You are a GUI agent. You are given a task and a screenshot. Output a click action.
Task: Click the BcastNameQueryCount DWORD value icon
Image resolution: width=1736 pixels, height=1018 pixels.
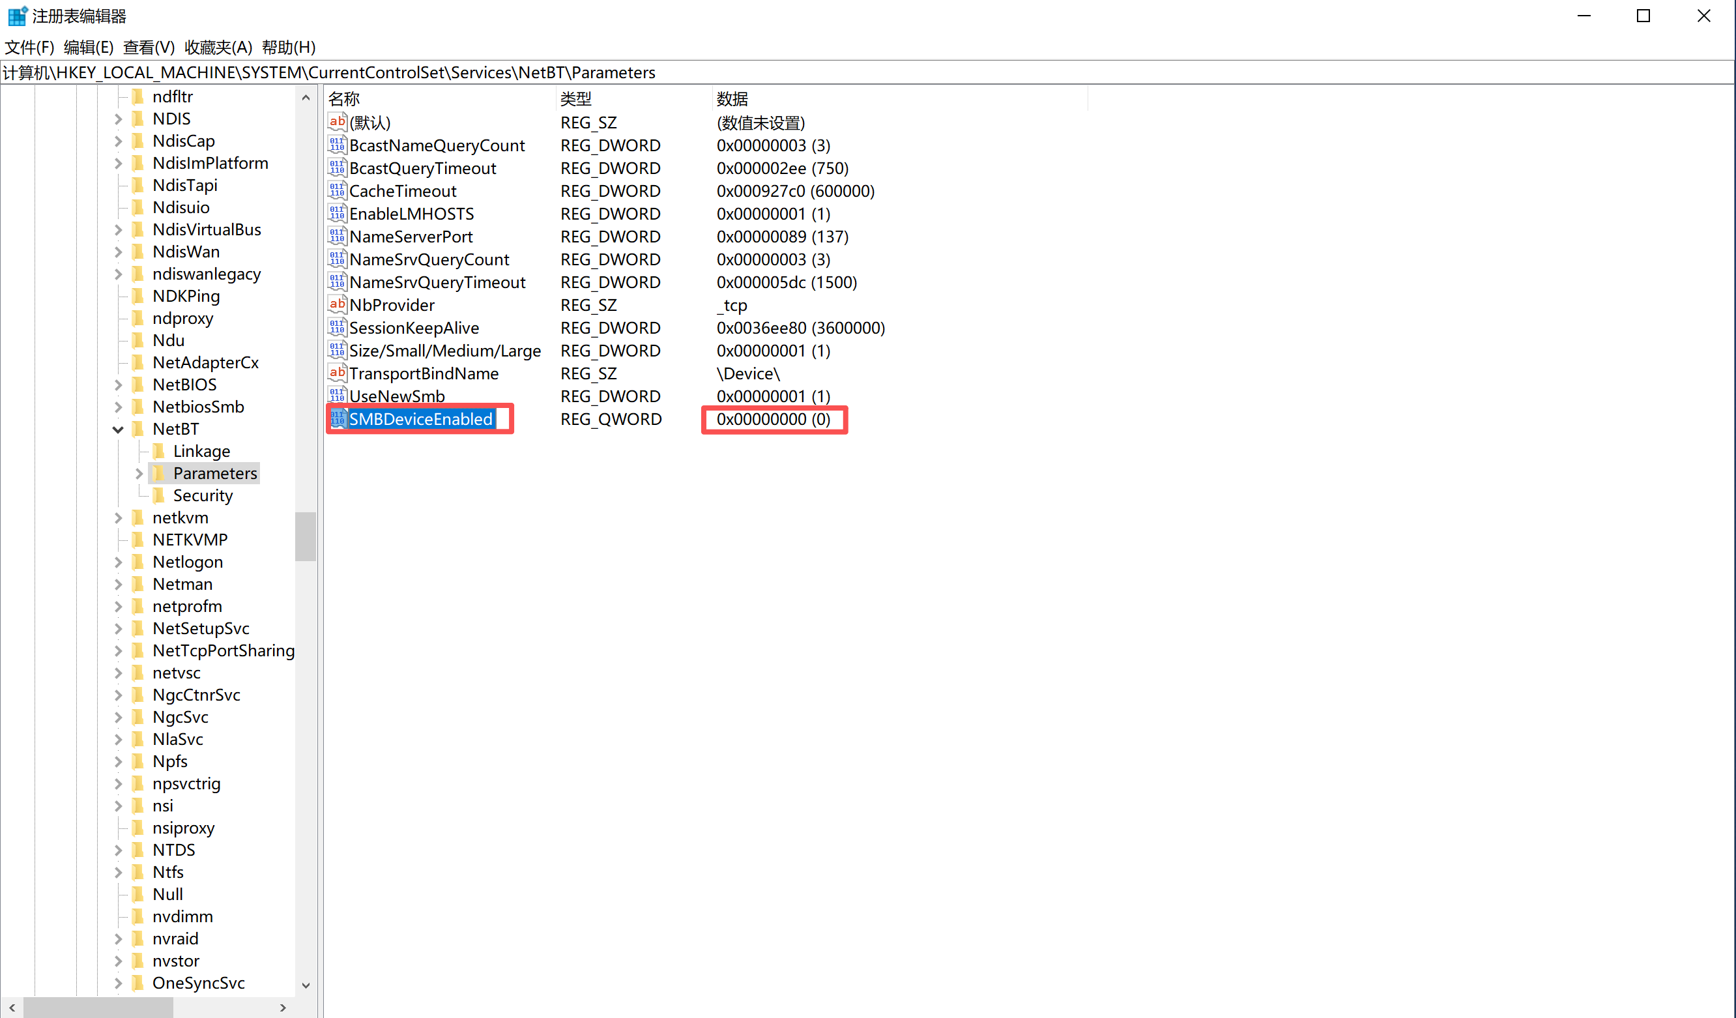coord(337,145)
